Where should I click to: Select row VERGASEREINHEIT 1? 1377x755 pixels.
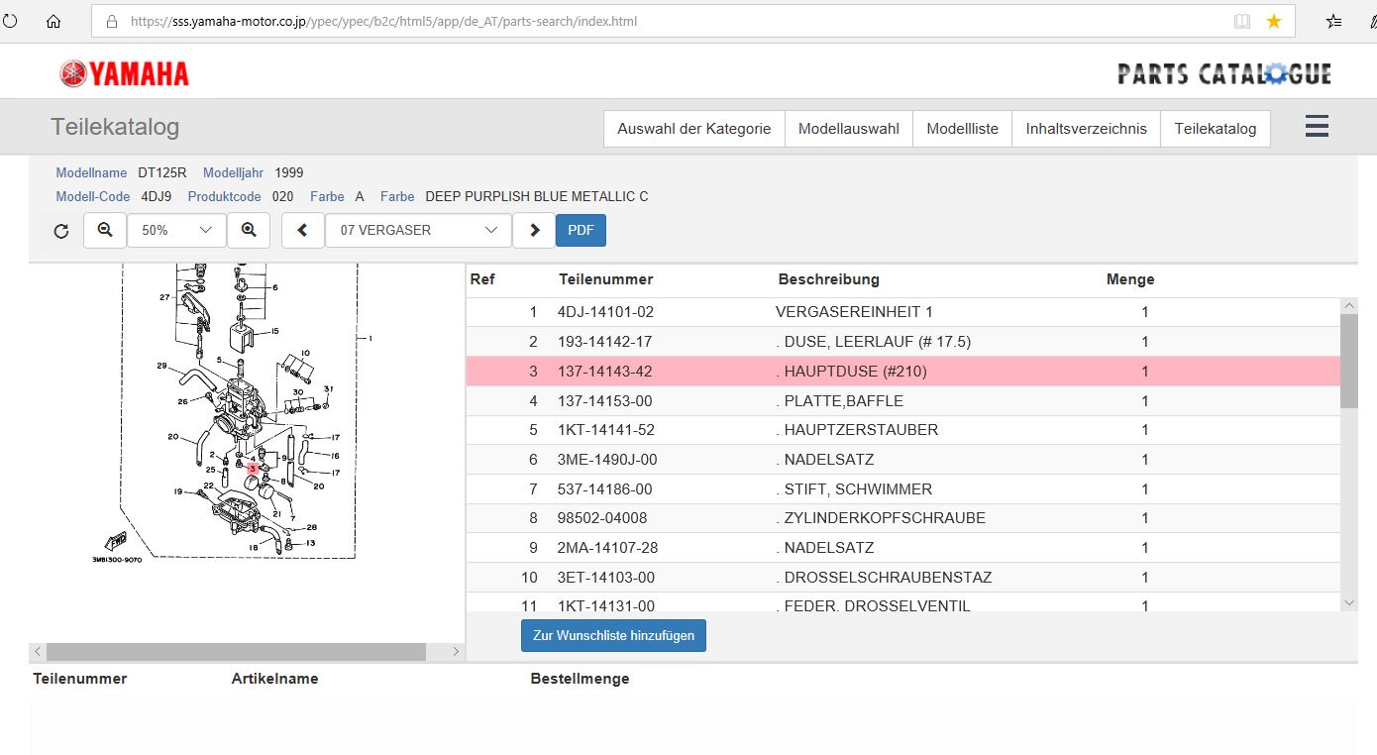903,312
